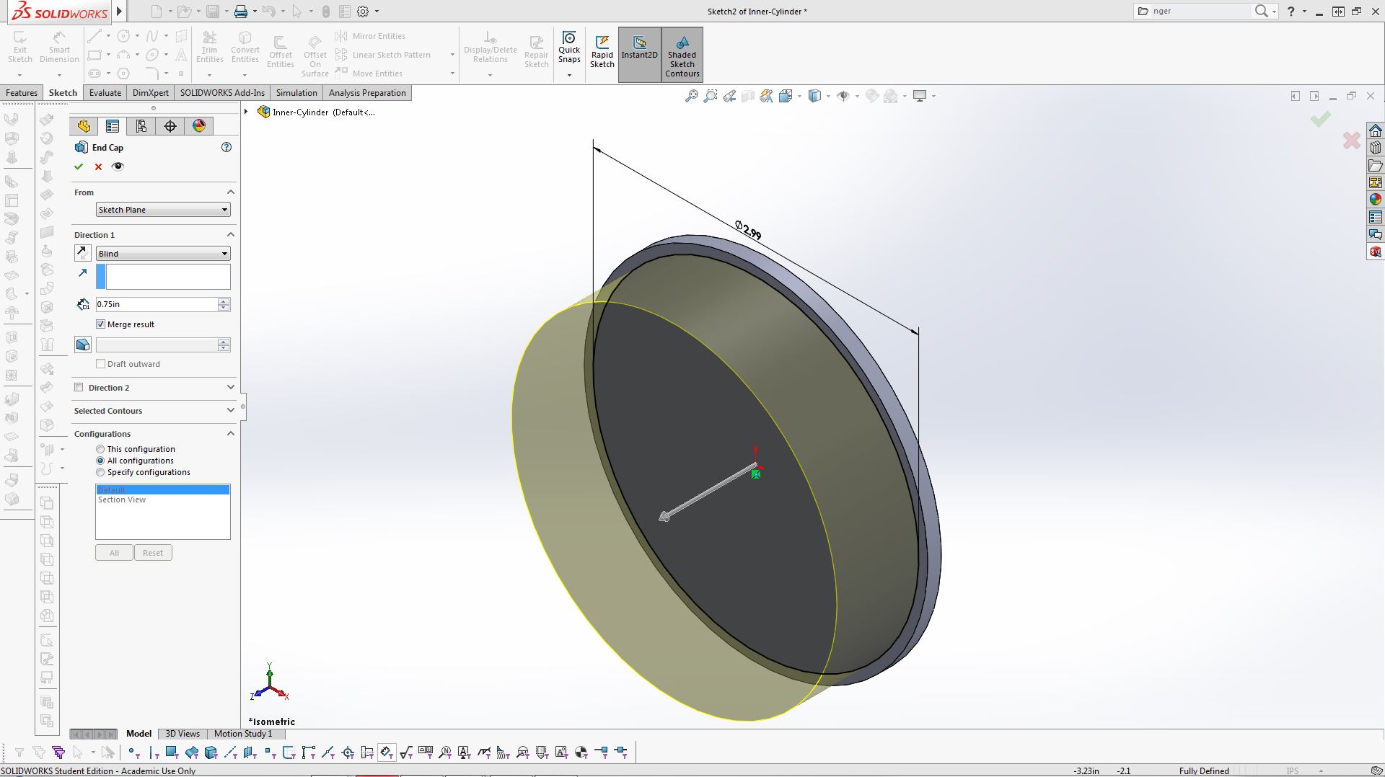Open DisplayManager color sphere tab

pos(199,126)
